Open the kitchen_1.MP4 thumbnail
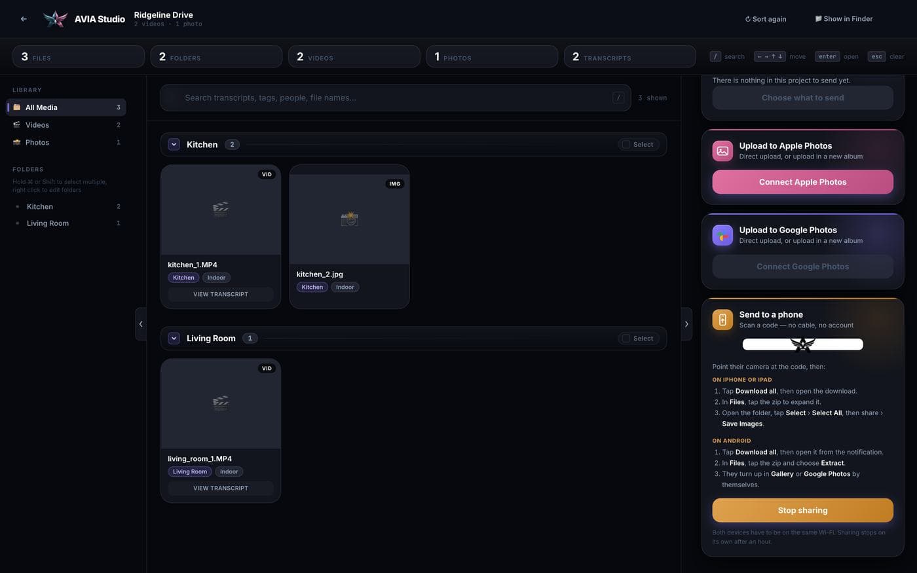 click(x=221, y=210)
